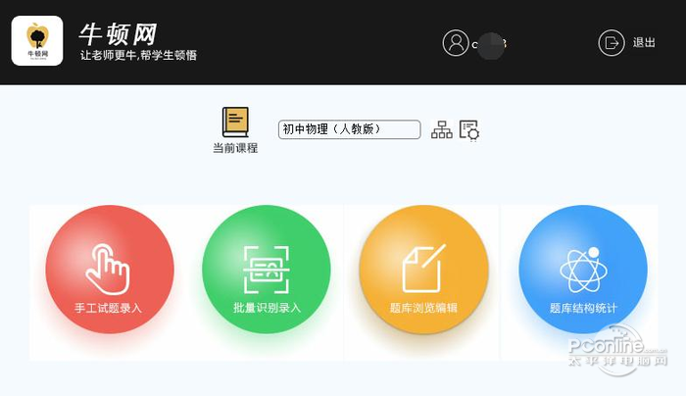Open the user profile avatar icon
Image resolution: width=686 pixels, height=396 pixels.
[456, 43]
